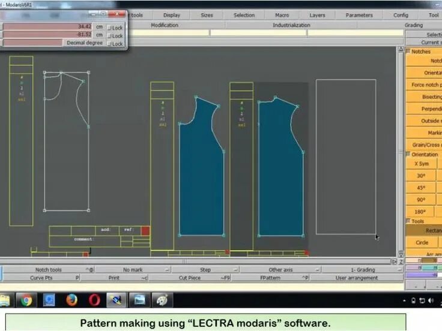Click the Force notch button
This screenshot has height=331, width=442.
pos(424,85)
